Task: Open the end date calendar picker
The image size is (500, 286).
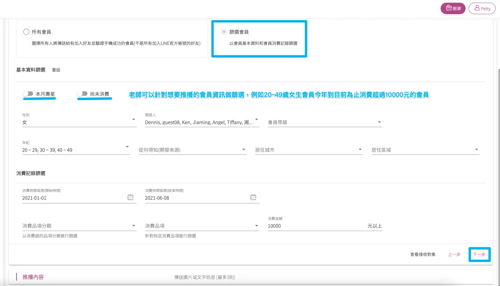Action: [253, 197]
